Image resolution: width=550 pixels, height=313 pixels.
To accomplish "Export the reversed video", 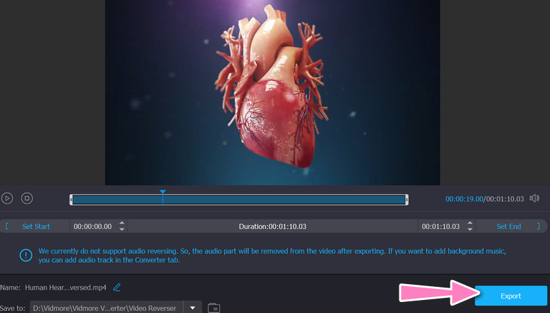I will pos(510,296).
